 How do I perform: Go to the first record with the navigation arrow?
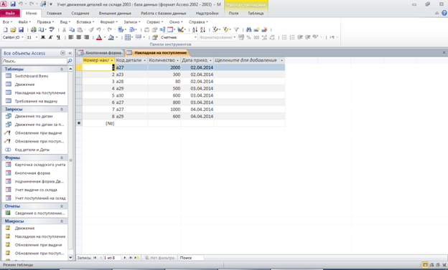[95, 258]
